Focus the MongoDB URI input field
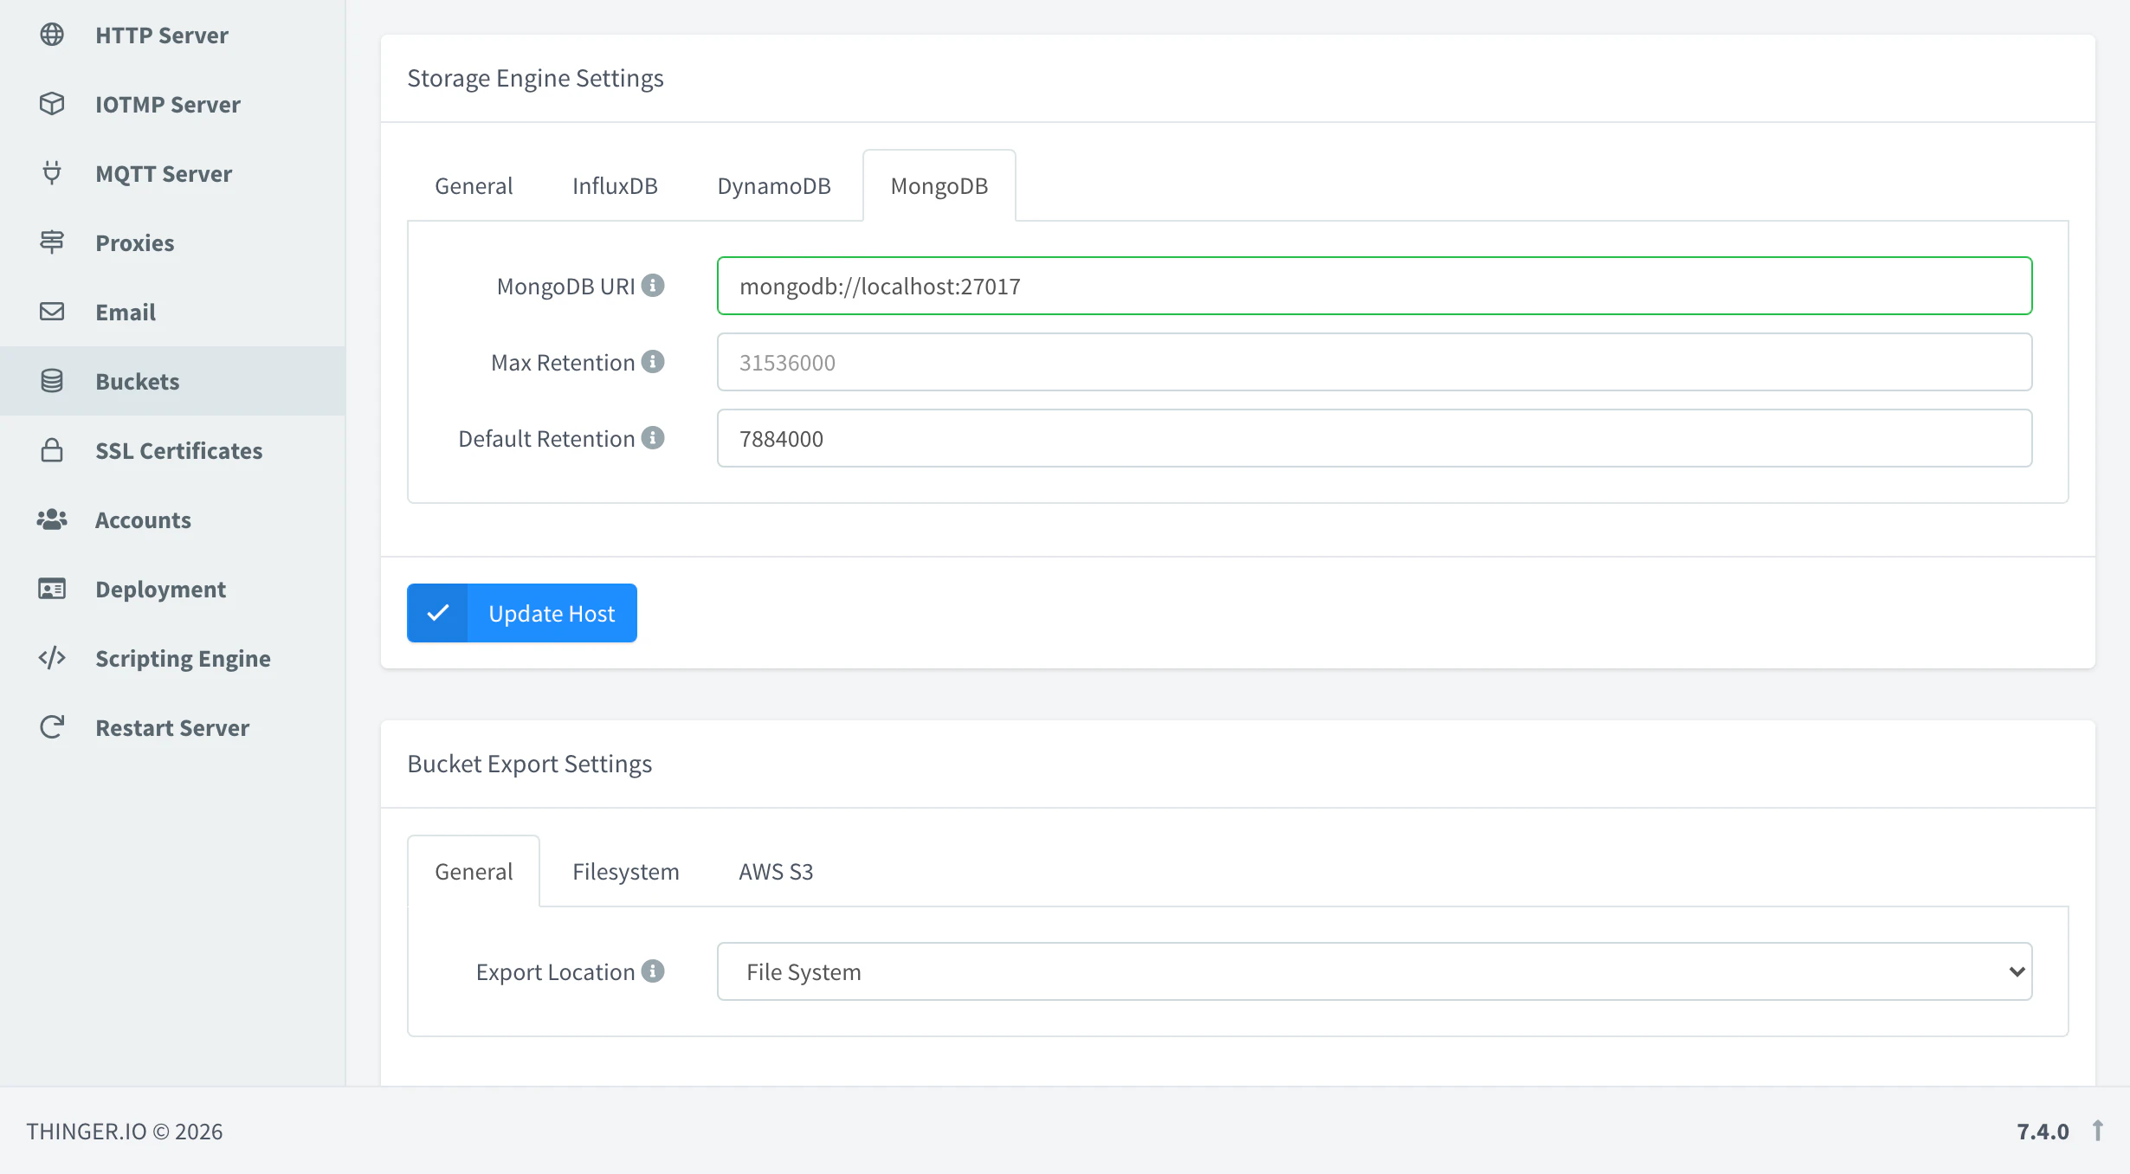 (1374, 286)
